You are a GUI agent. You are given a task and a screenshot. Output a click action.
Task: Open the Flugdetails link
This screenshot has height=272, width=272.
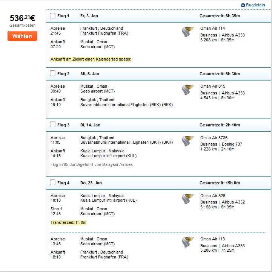[x=255, y=5]
